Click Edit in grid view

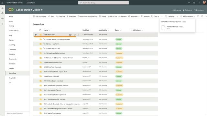(39, 16)
